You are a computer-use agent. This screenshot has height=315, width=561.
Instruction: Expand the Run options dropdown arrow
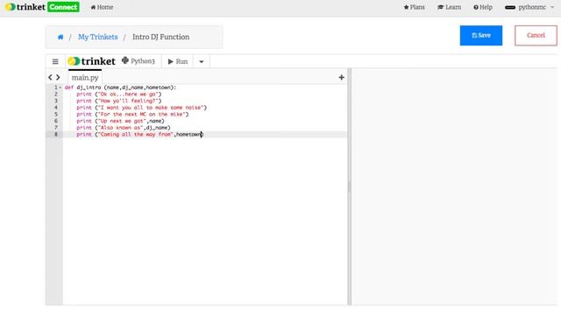[x=202, y=61]
